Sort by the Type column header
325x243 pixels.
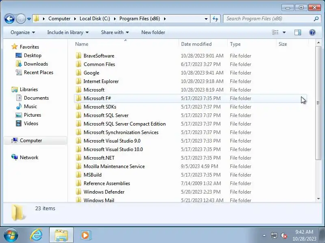(251, 44)
